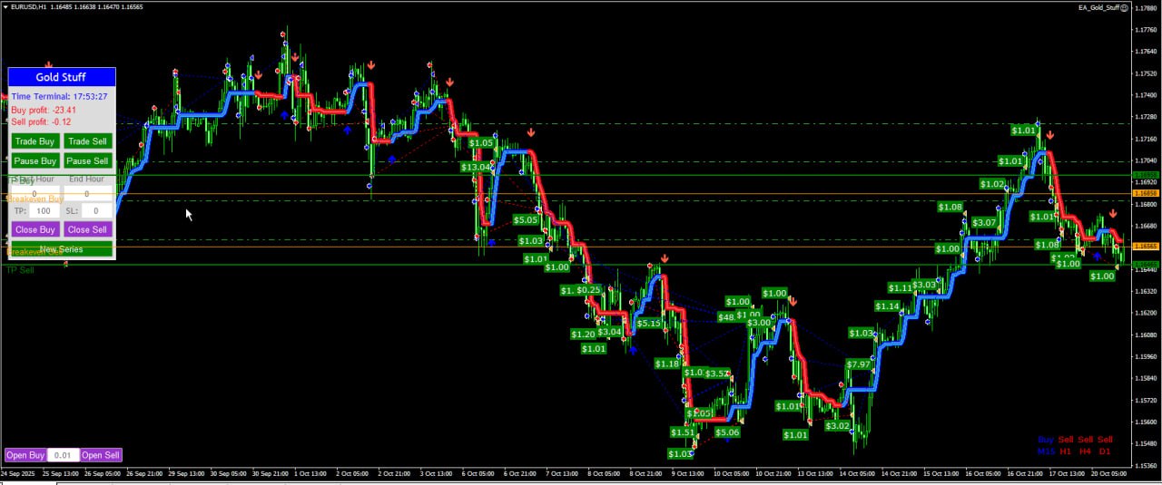Viewport: 1162px width, 485px height.
Task: Click the 1.15360 price axis label
Action: pos(1147,465)
